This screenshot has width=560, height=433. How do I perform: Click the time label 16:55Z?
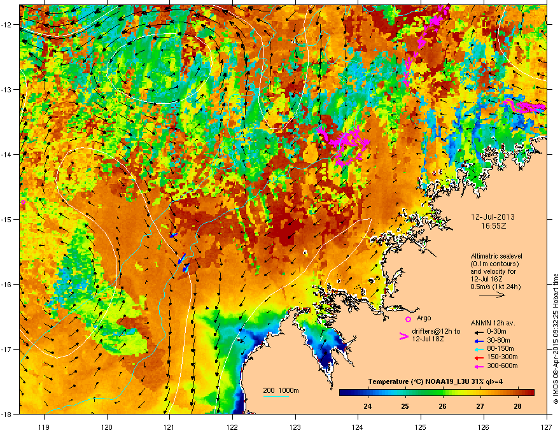pos(493,226)
